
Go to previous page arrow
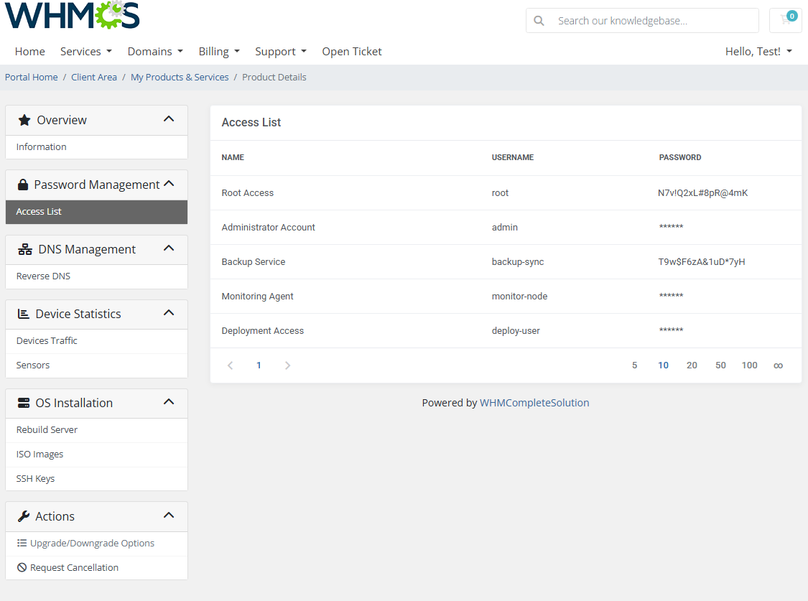click(231, 365)
